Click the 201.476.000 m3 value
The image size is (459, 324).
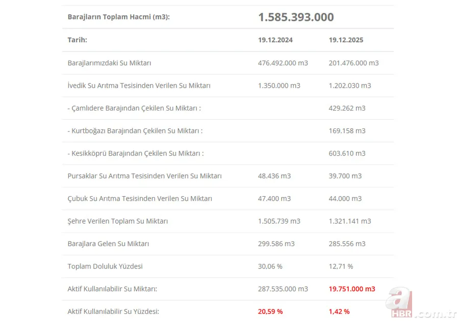click(x=354, y=63)
